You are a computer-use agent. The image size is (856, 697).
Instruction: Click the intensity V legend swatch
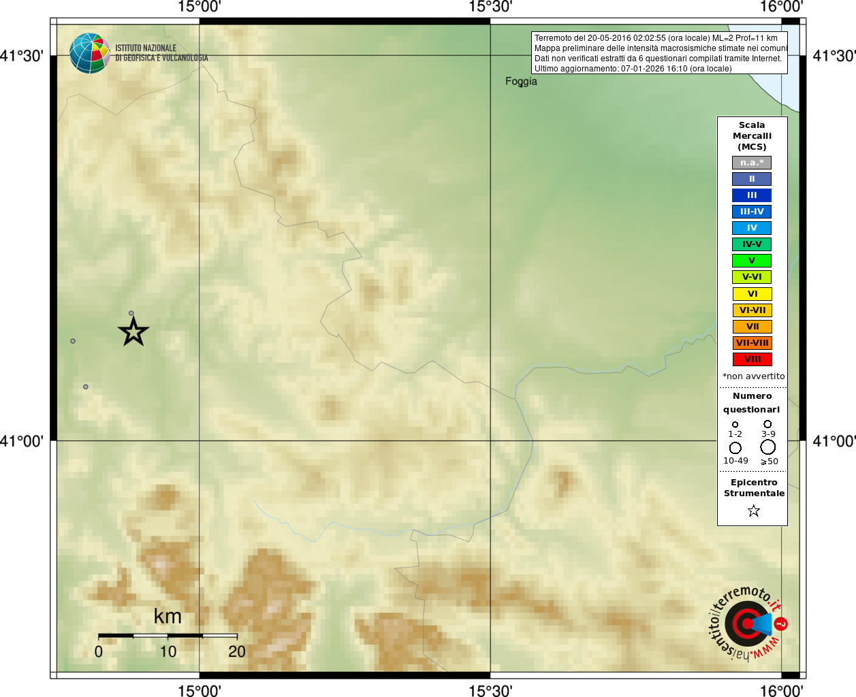pos(752,261)
